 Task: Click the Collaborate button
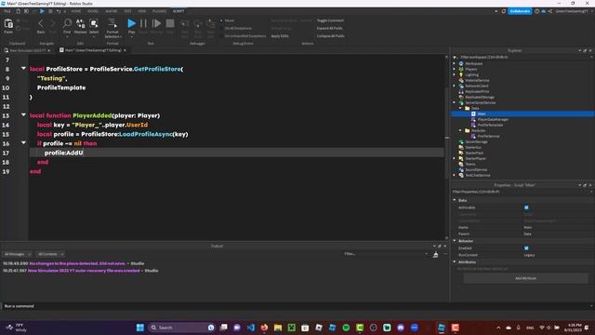tap(520, 11)
